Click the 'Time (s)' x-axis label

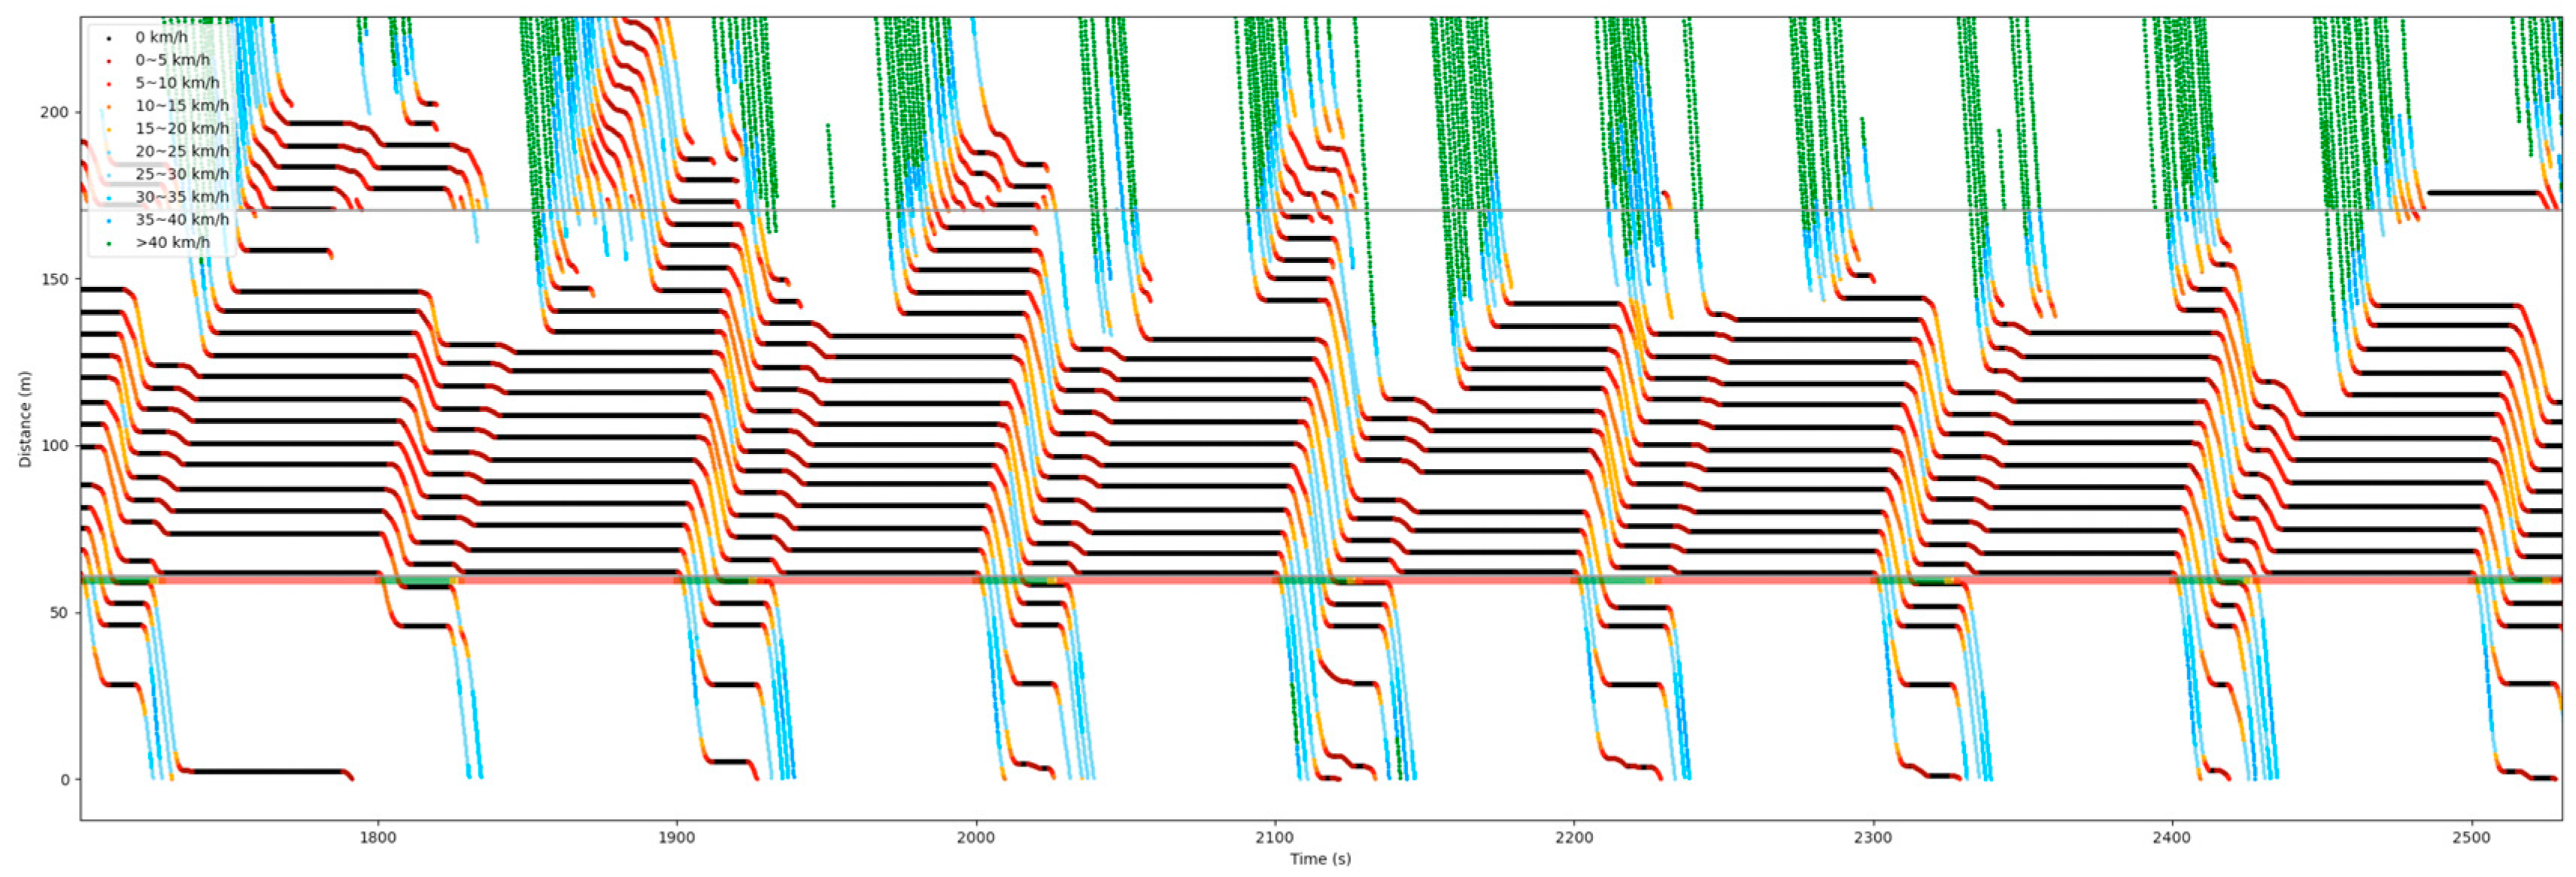pyautogui.click(x=1319, y=859)
